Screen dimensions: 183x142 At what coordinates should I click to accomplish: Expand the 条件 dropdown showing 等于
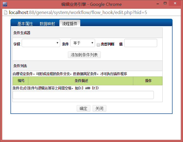pos(83,43)
